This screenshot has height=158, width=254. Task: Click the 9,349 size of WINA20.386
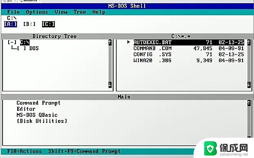pyautogui.click(x=204, y=61)
